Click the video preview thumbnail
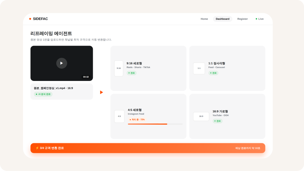Image resolution: width=304 pixels, height=171 pixels. click(62, 63)
